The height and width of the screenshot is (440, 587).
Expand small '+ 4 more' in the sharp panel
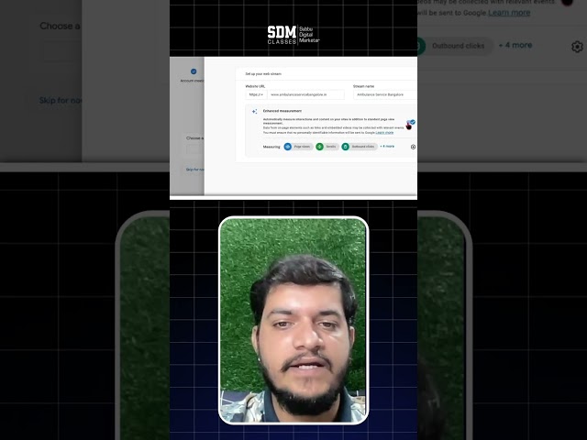click(x=387, y=147)
